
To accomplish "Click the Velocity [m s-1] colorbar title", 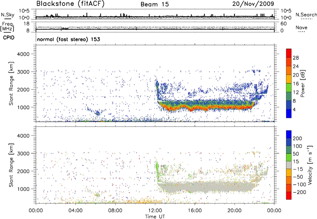I will pyautogui.click(x=310, y=165).
